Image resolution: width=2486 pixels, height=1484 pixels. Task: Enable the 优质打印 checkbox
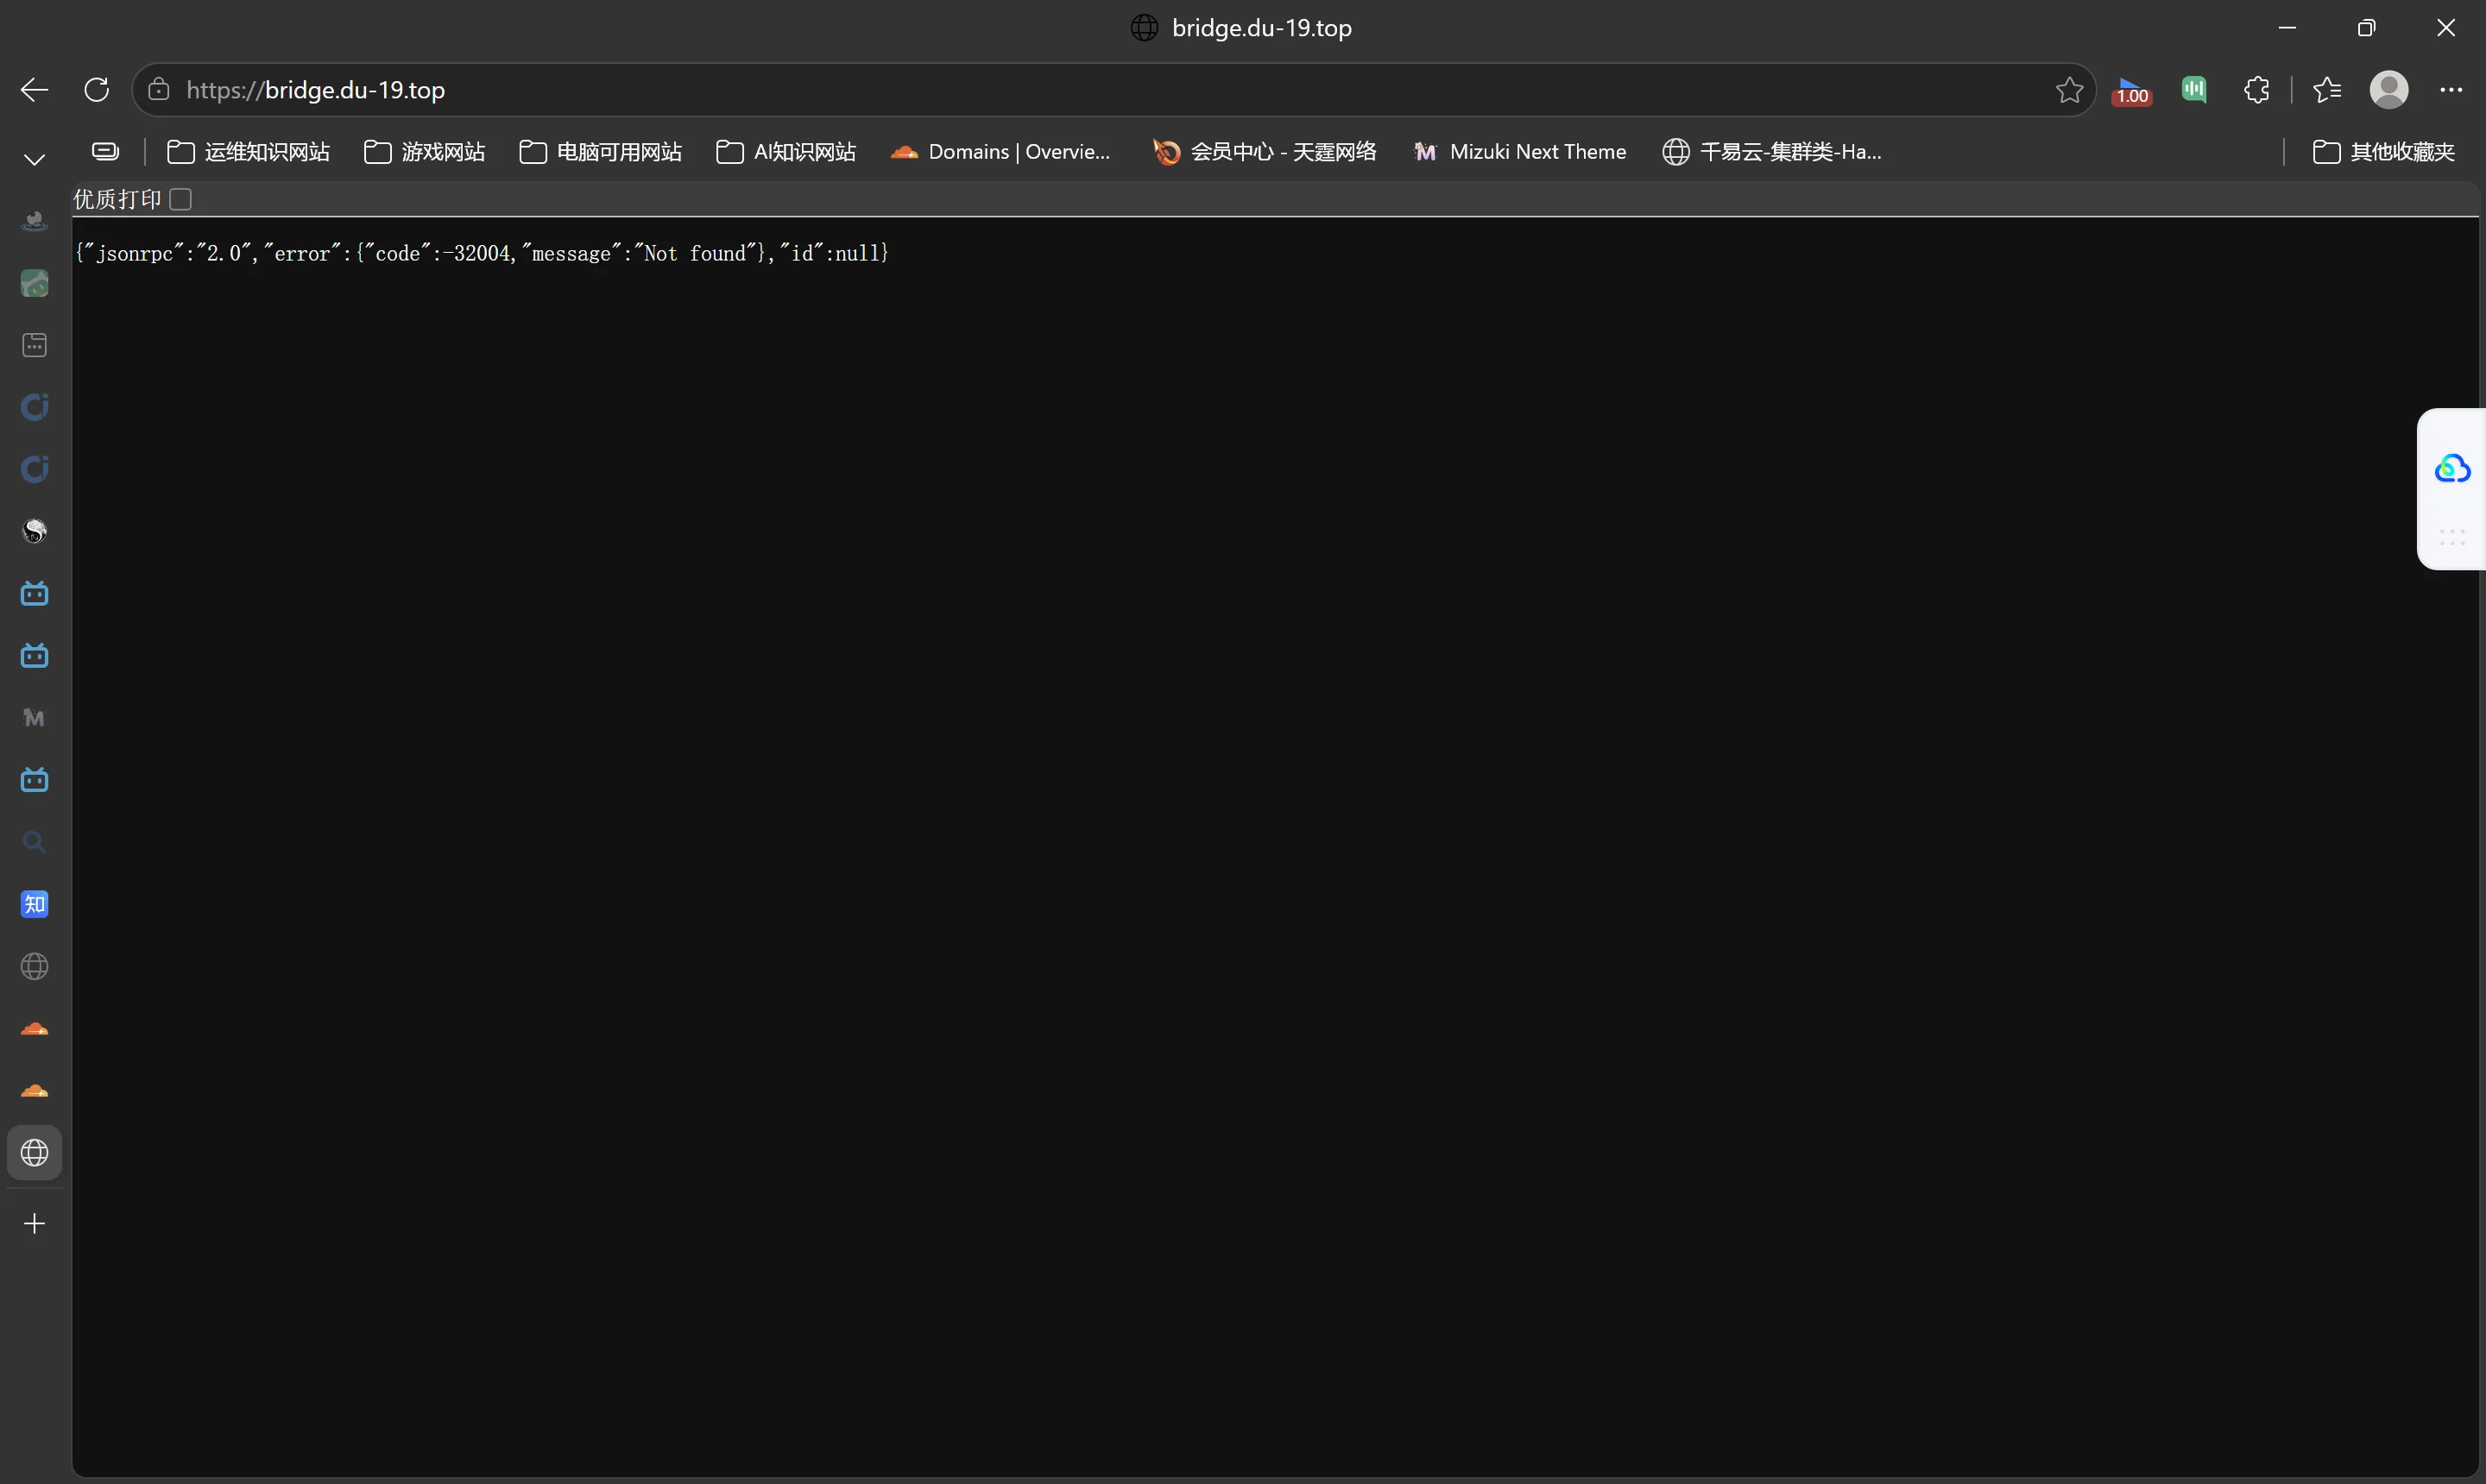pyautogui.click(x=181, y=199)
